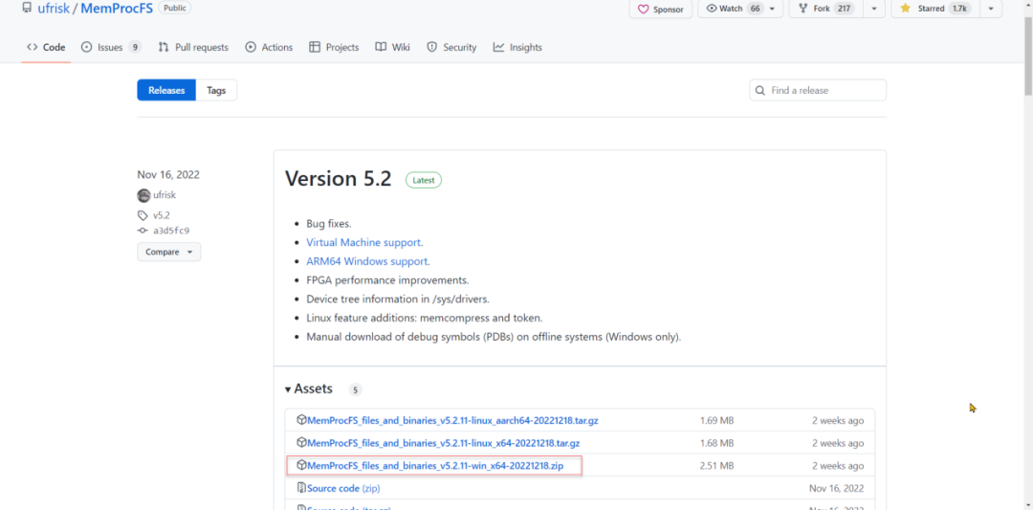Image resolution: width=1033 pixels, height=510 pixels.
Task: Click the repository icon beside ufrisk
Action: click(27, 9)
